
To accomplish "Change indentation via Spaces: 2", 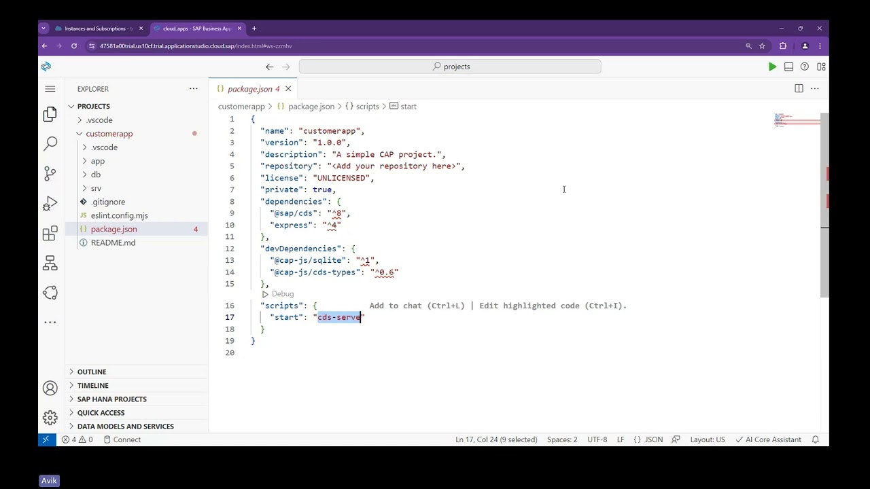I will 562,439.
